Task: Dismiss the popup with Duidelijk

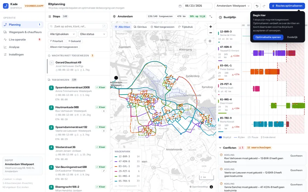Action: (292, 37)
